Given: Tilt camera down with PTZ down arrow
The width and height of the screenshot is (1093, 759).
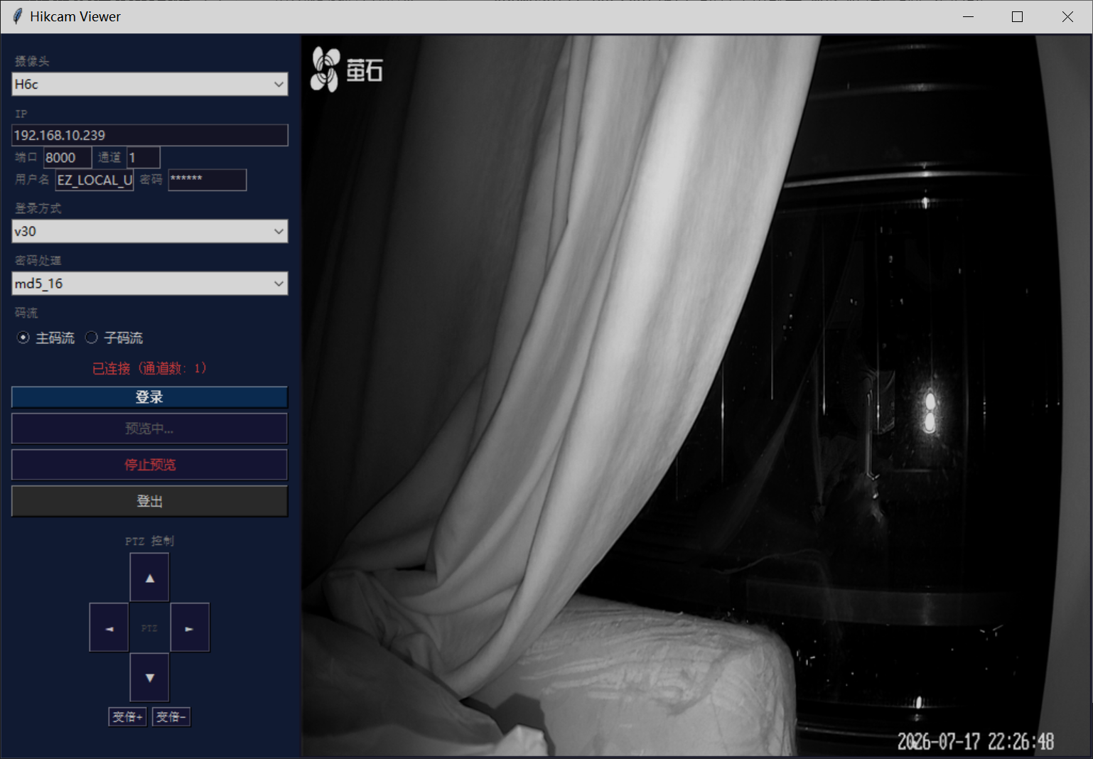Looking at the screenshot, I should (x=149, y=677).
